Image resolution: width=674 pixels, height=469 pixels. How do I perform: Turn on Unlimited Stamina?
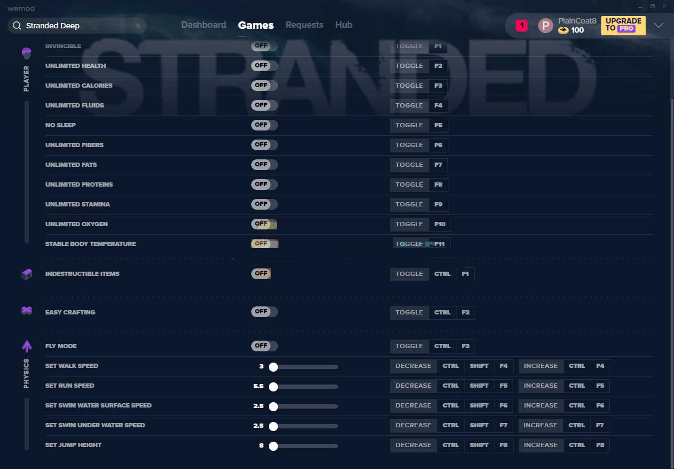[x=265, y=204]
